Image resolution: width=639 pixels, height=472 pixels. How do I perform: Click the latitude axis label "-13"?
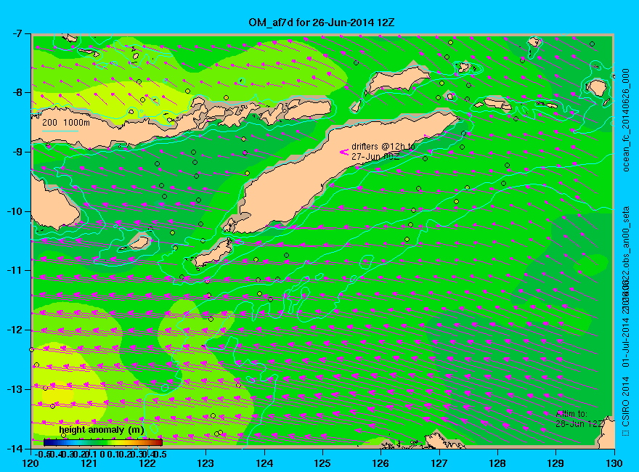[x=14, y=389]
